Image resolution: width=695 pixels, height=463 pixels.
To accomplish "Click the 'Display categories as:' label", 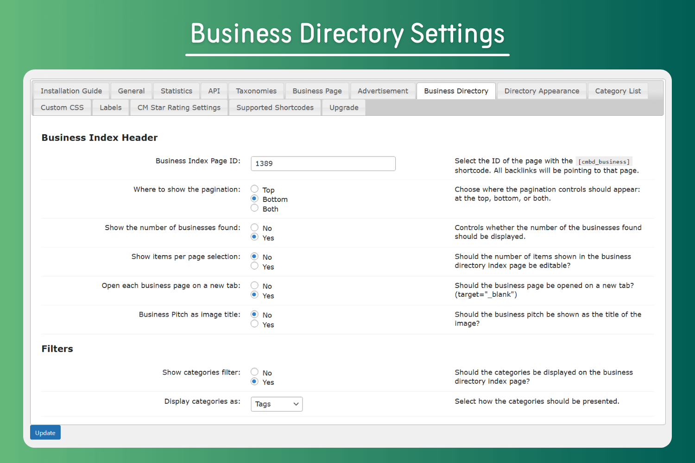I will coord(202,401).
